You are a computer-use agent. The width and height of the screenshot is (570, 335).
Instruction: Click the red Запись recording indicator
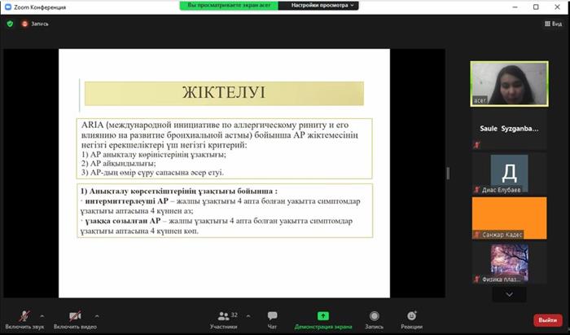point(35,24)
